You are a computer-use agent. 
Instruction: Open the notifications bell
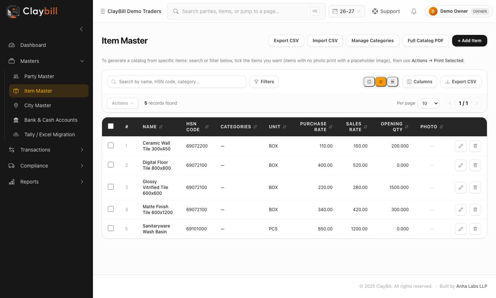(414, 11)
